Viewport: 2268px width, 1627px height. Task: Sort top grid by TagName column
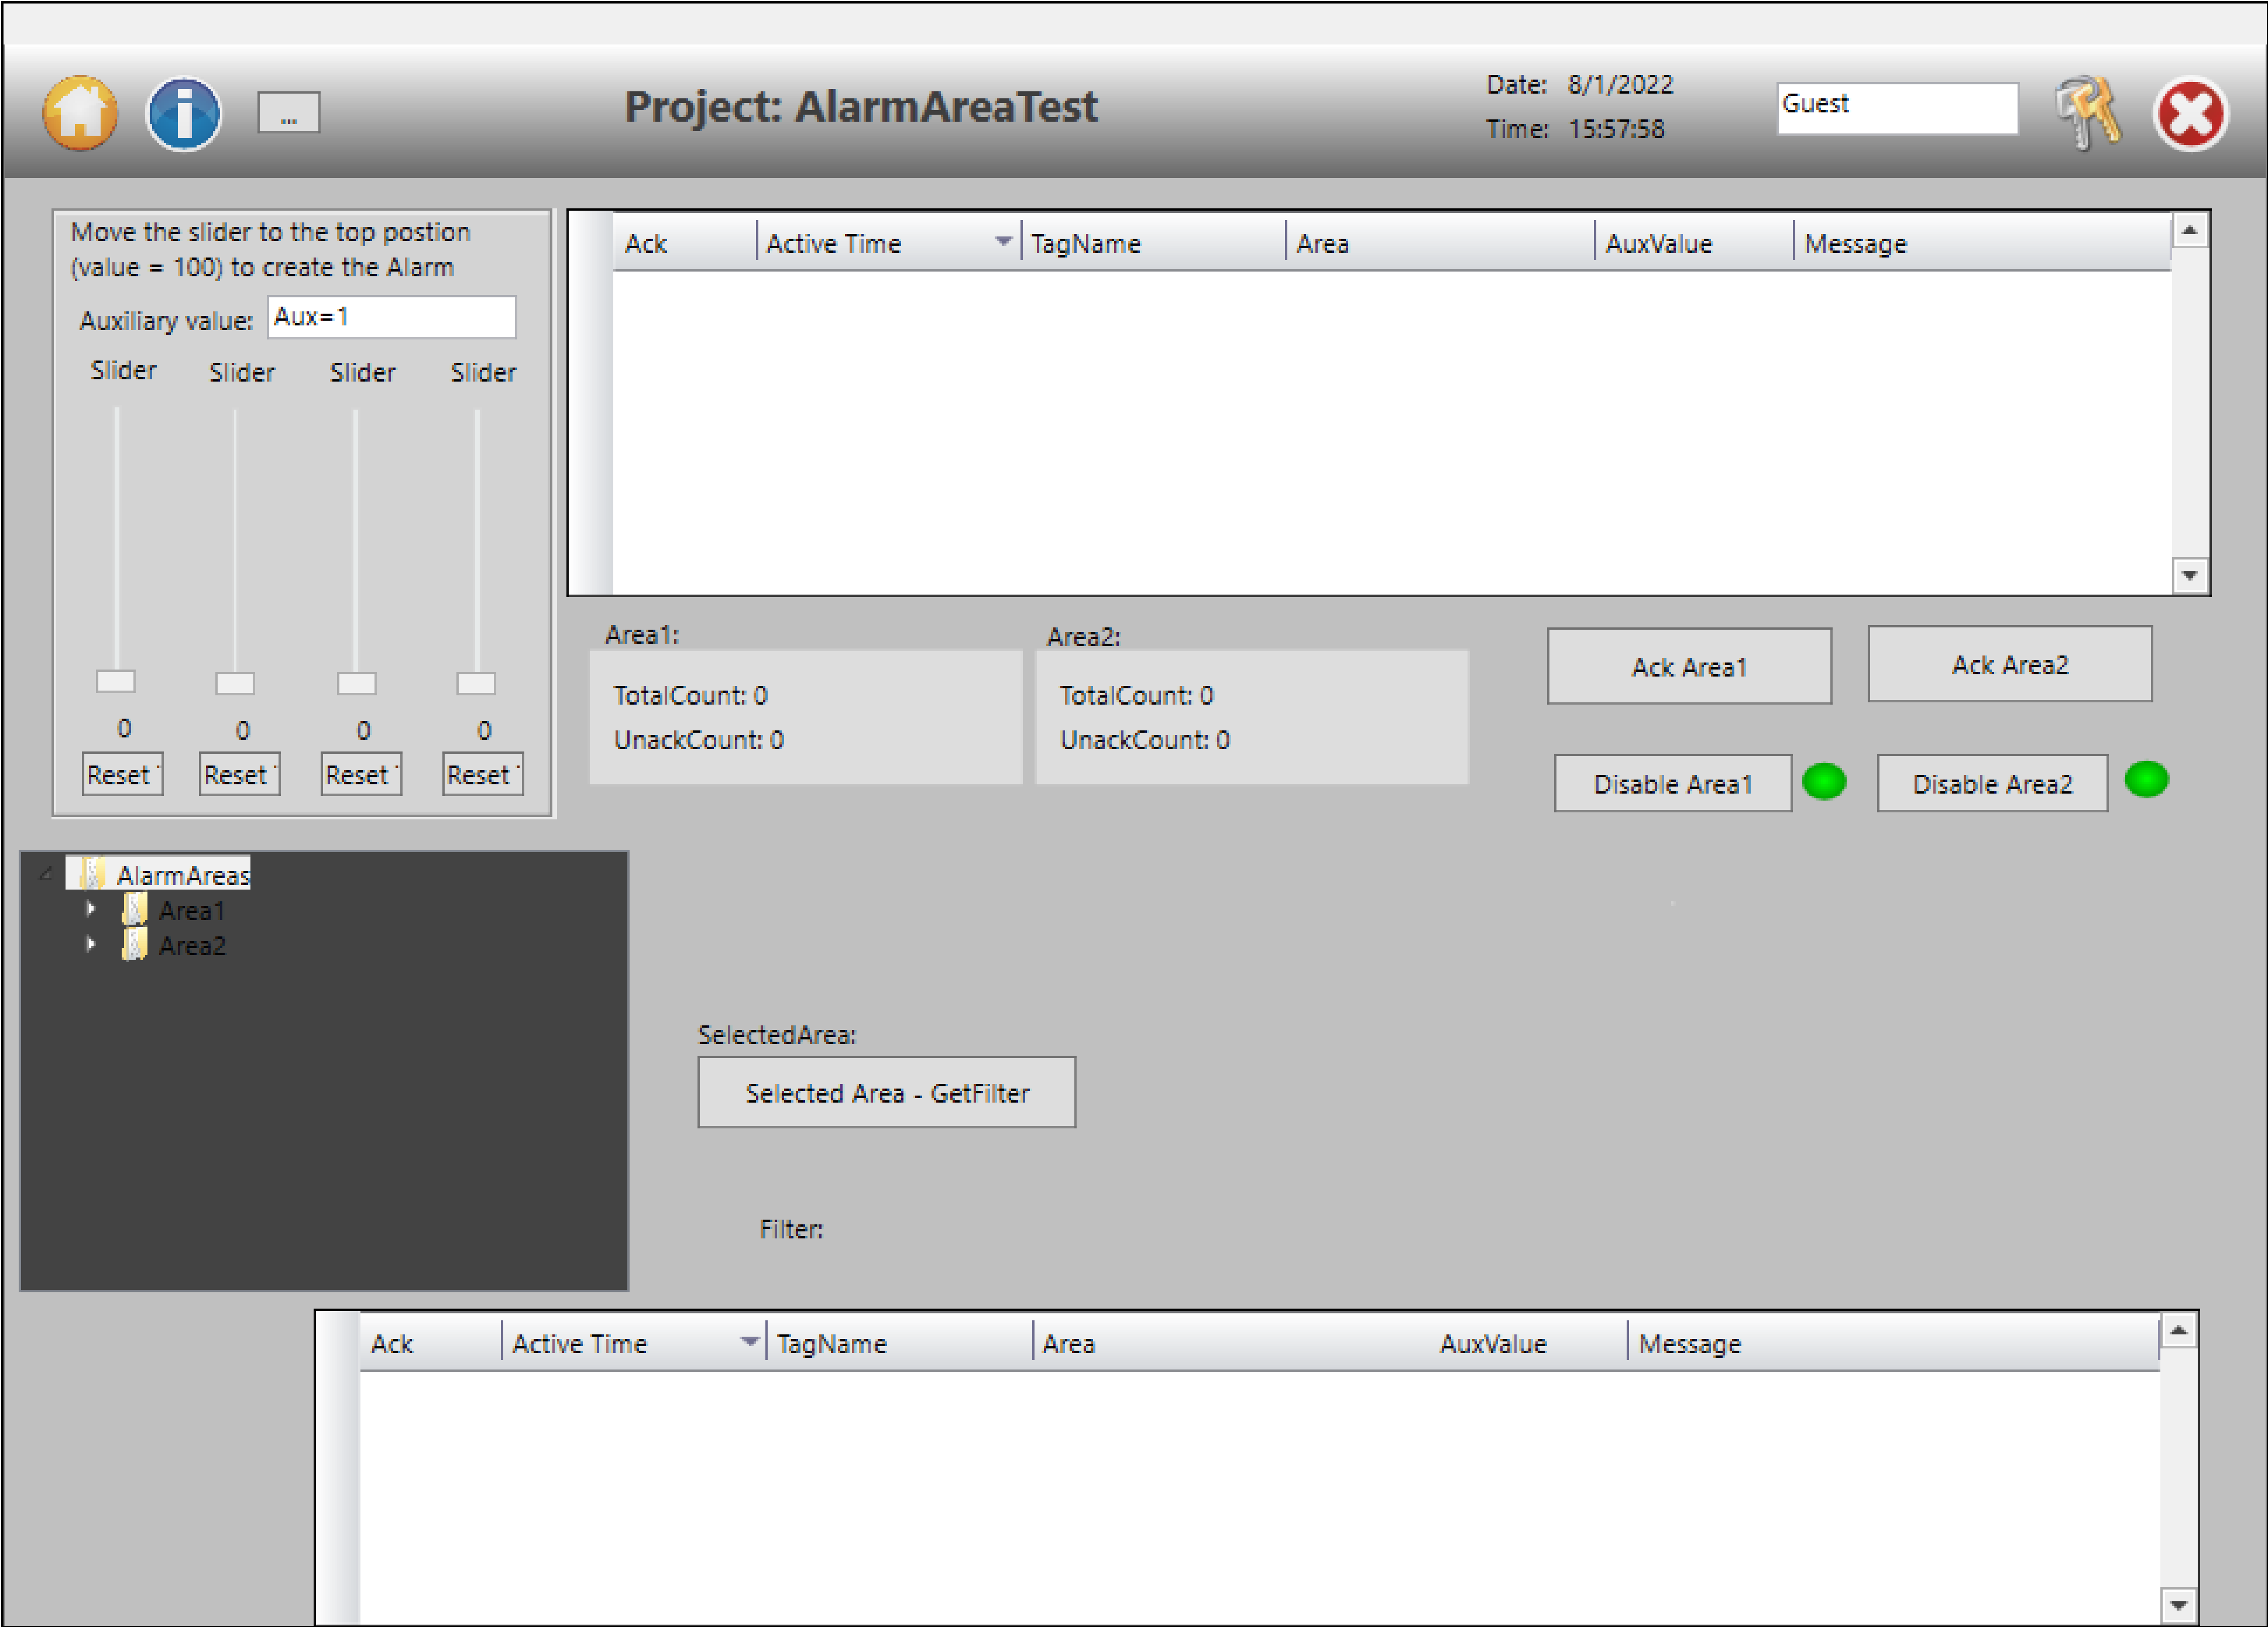tap(1153, 243)
